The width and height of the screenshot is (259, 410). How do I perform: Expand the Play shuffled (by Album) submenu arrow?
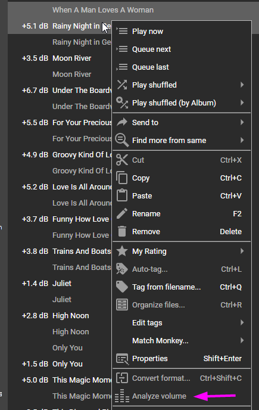pyautogui.click(x=242, y=102)
